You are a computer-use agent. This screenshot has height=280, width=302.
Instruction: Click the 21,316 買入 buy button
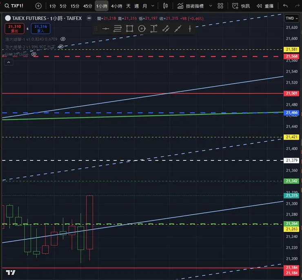click(41, 29)
